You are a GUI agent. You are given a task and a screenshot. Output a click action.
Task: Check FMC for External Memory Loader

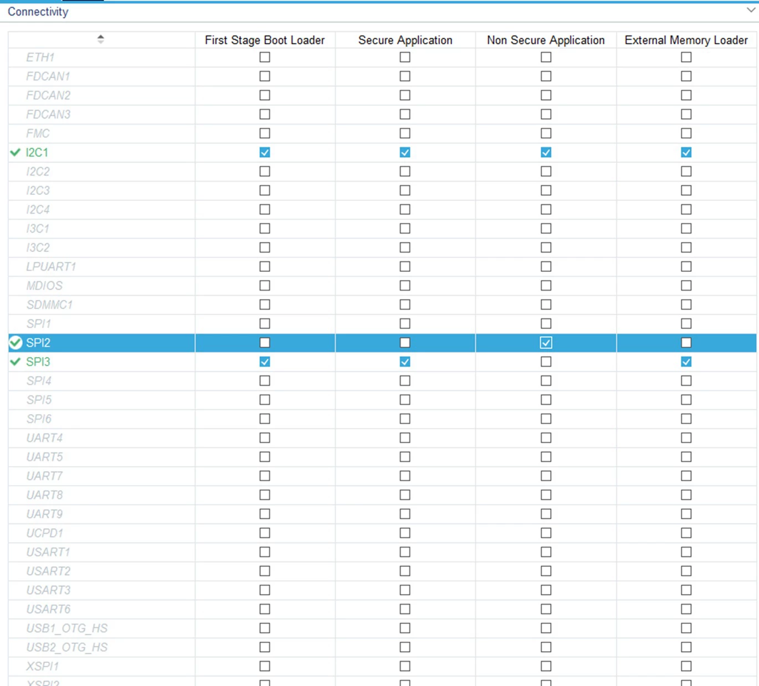686,133
